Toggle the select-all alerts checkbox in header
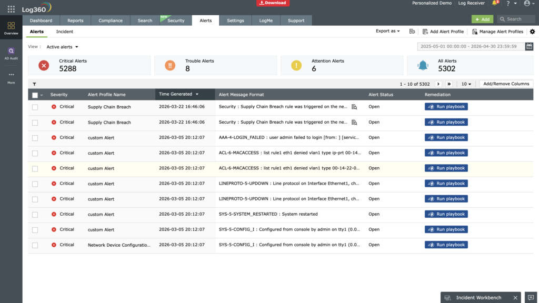The image size is (539, 303). (x=35, y=95)
